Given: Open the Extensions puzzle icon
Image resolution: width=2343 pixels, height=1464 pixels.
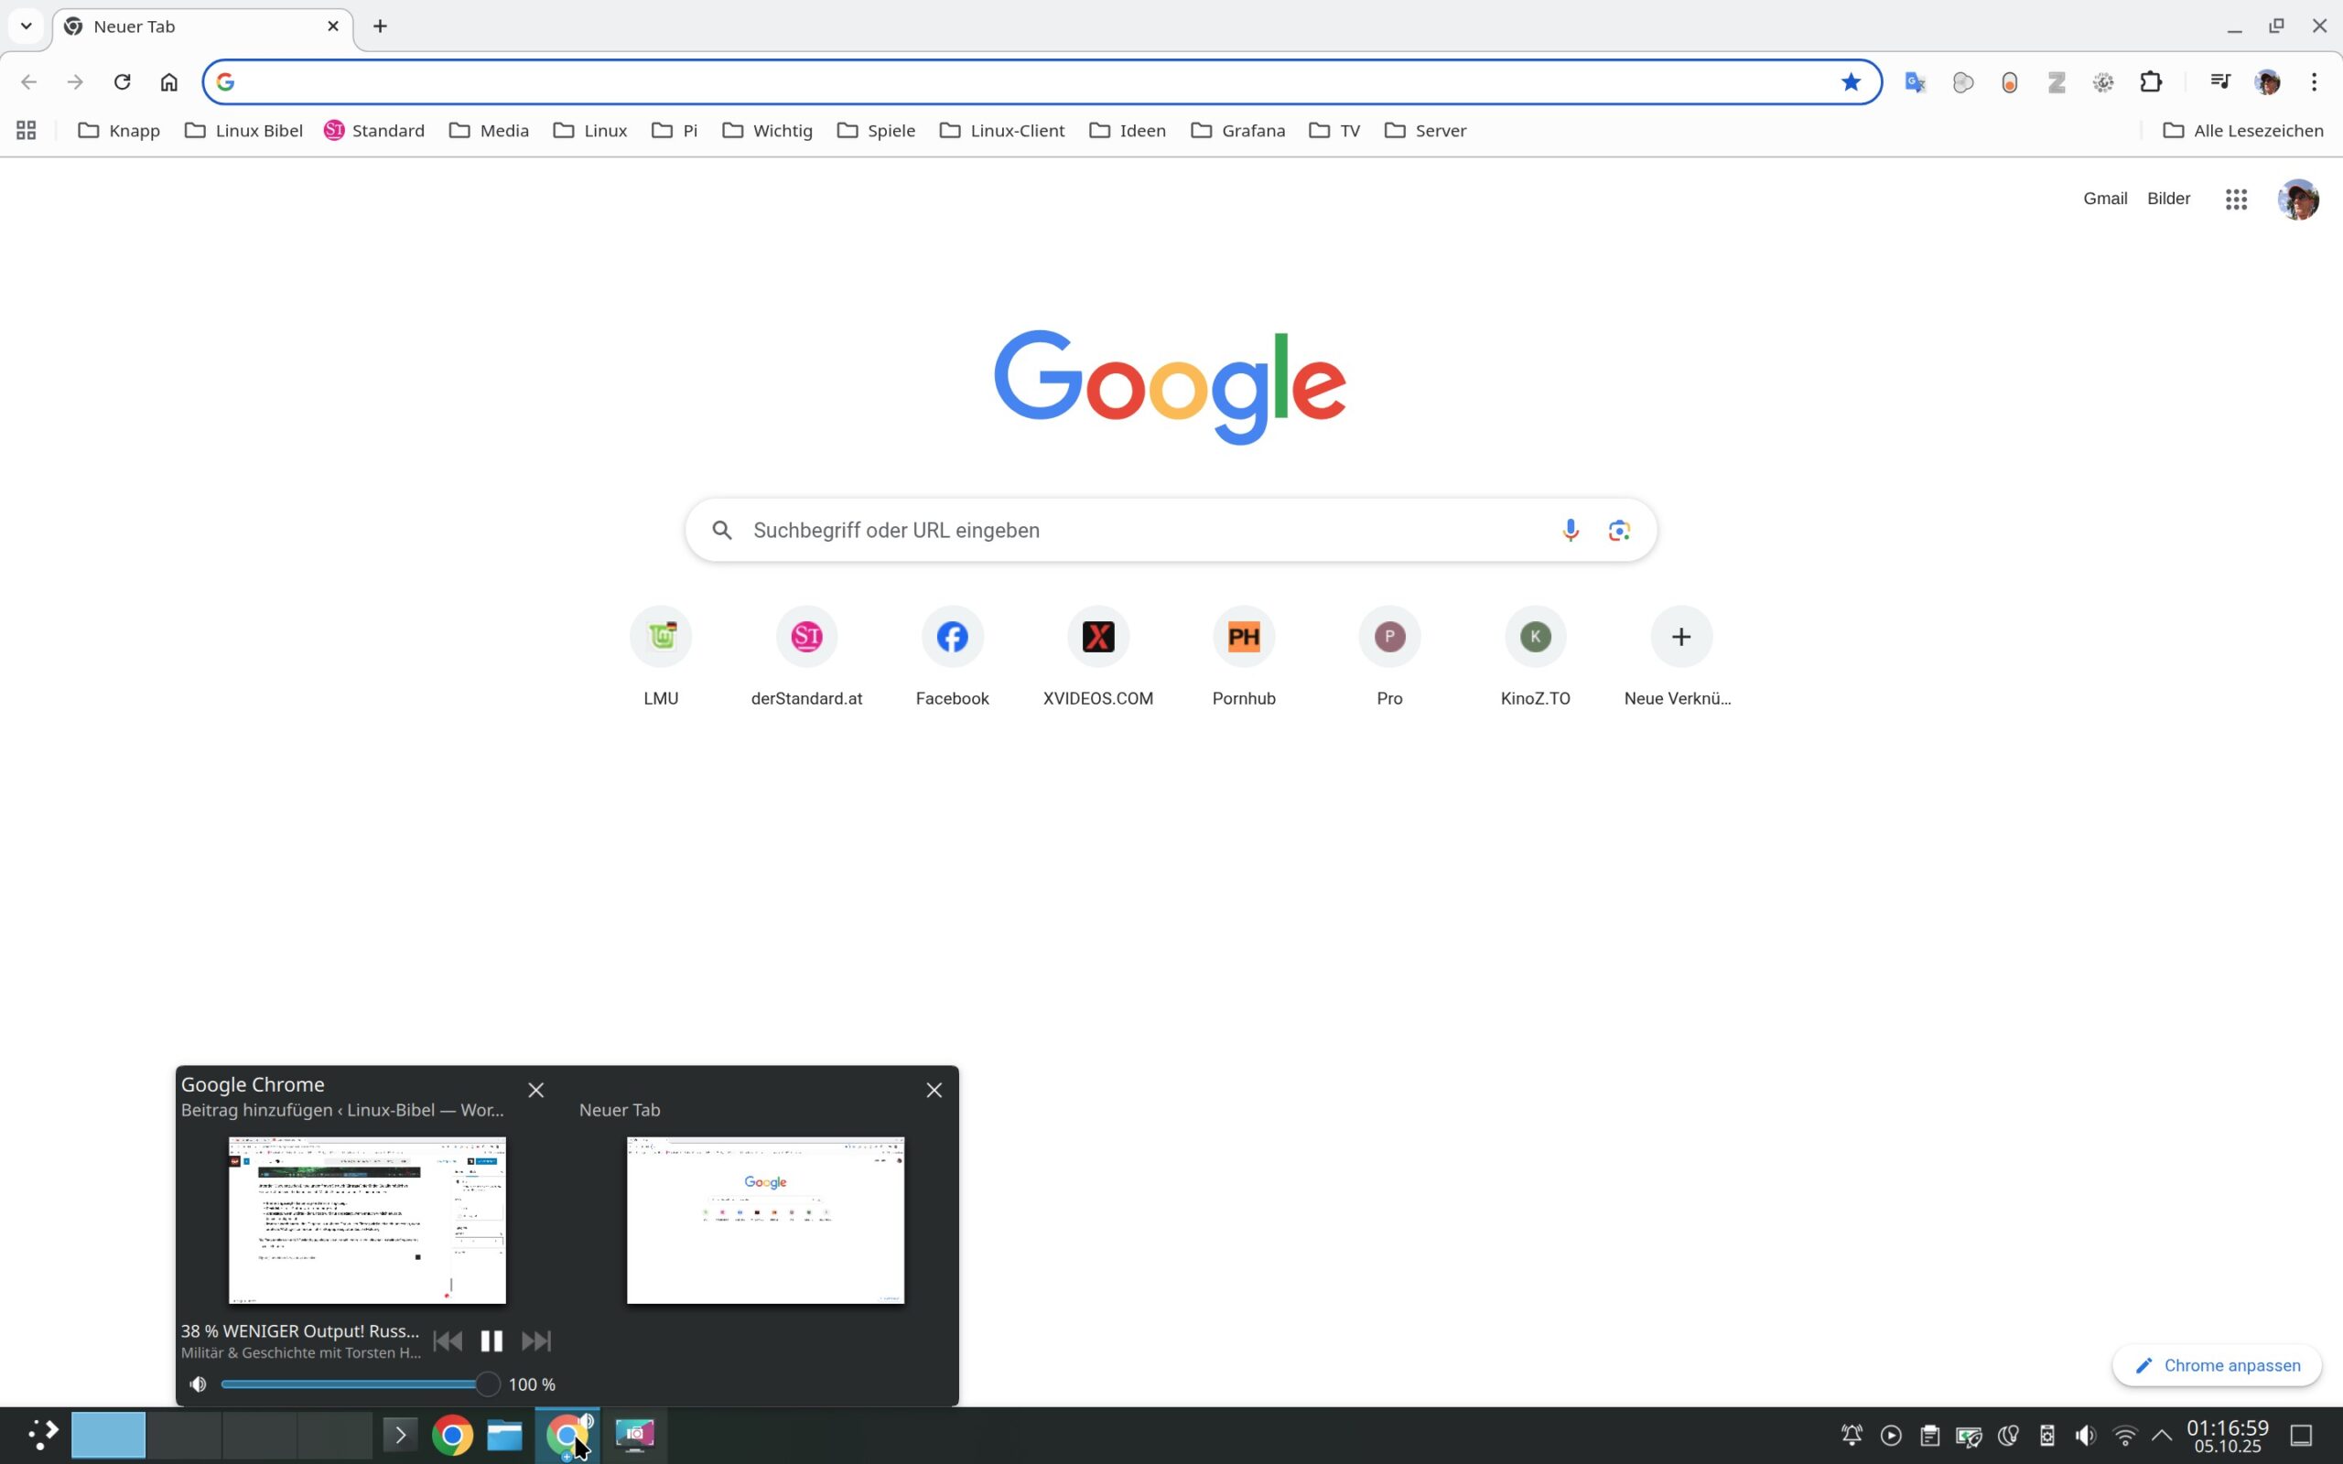Looking at the screenshot, I should 2150,82.
